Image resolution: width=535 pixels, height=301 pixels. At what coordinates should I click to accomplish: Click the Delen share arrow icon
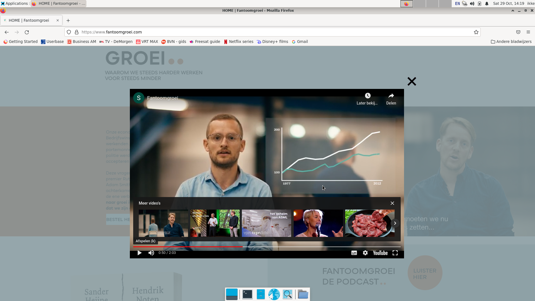coord(391,96)
